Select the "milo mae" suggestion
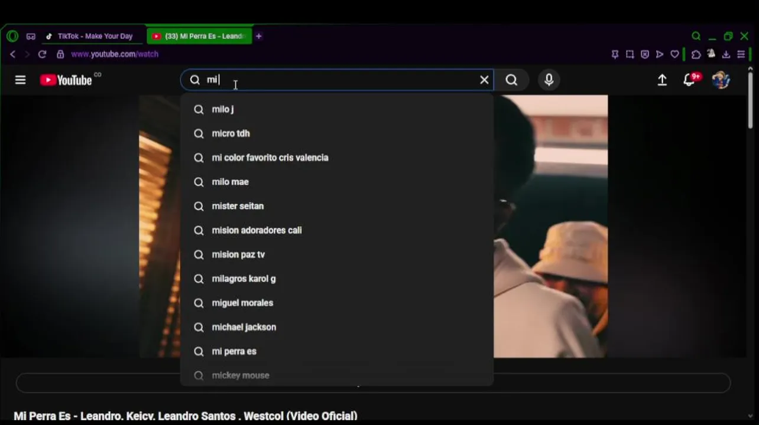This screenshot has height=425, width=759. tap(337, 182)
